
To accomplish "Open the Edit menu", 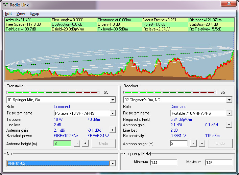I will pyautogui.click(x=8, y=14).
